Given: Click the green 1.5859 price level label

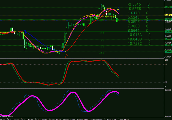Looking at the screenshot, I should pyautogui.click(x=168, y=52).
